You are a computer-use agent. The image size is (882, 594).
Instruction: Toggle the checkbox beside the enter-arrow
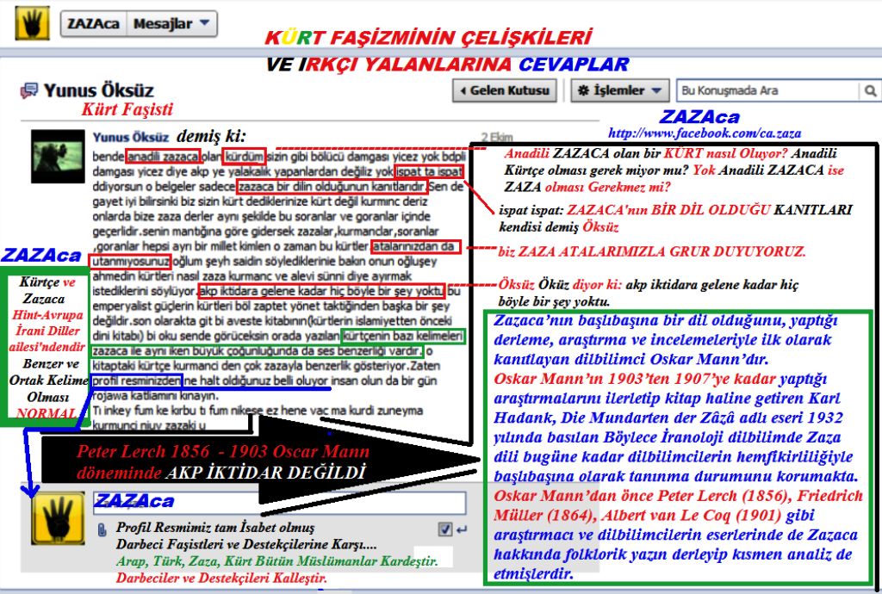pos(445,529)
